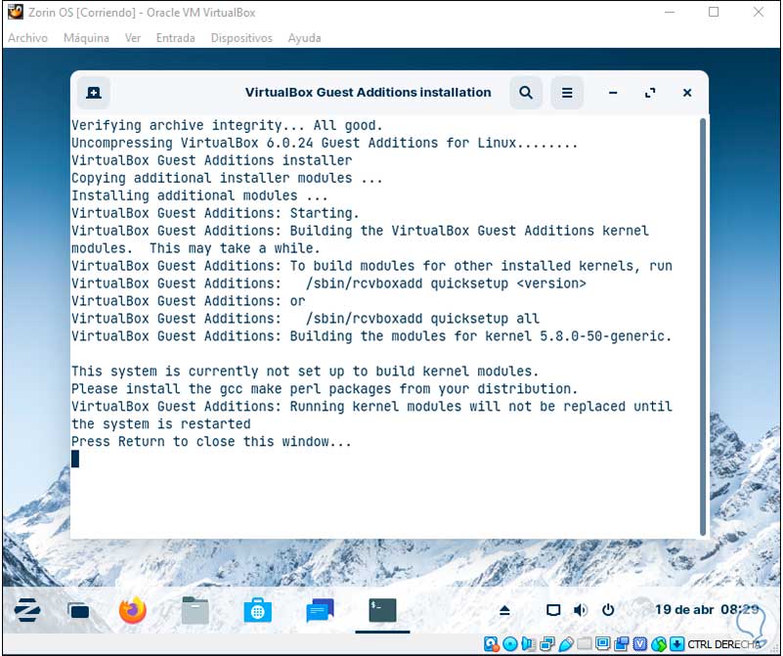Click the shared folders indicator in the status bar
The width and height of the screenshot is (783, 656).
tap(585, 643)
